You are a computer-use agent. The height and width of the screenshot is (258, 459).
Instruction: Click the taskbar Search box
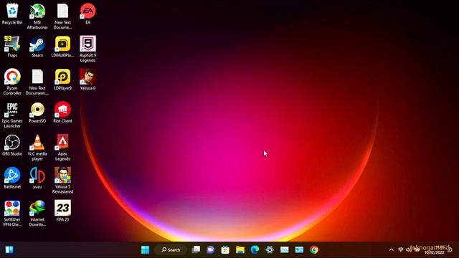(171, 250)
